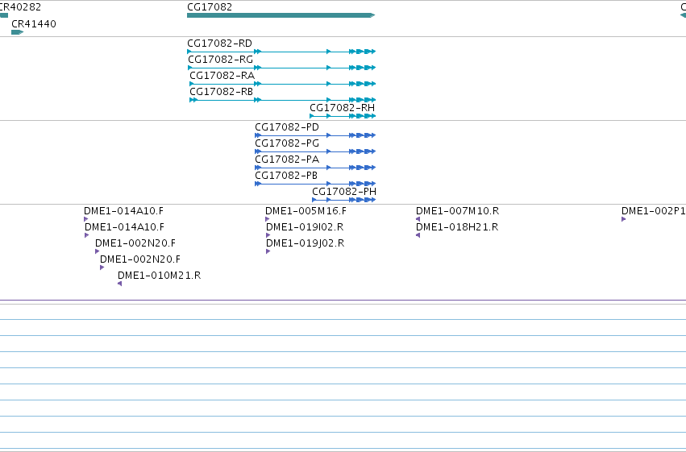Open the CG17082-RG transcript label
Screen dimensions: 686x452
[221, 60]
